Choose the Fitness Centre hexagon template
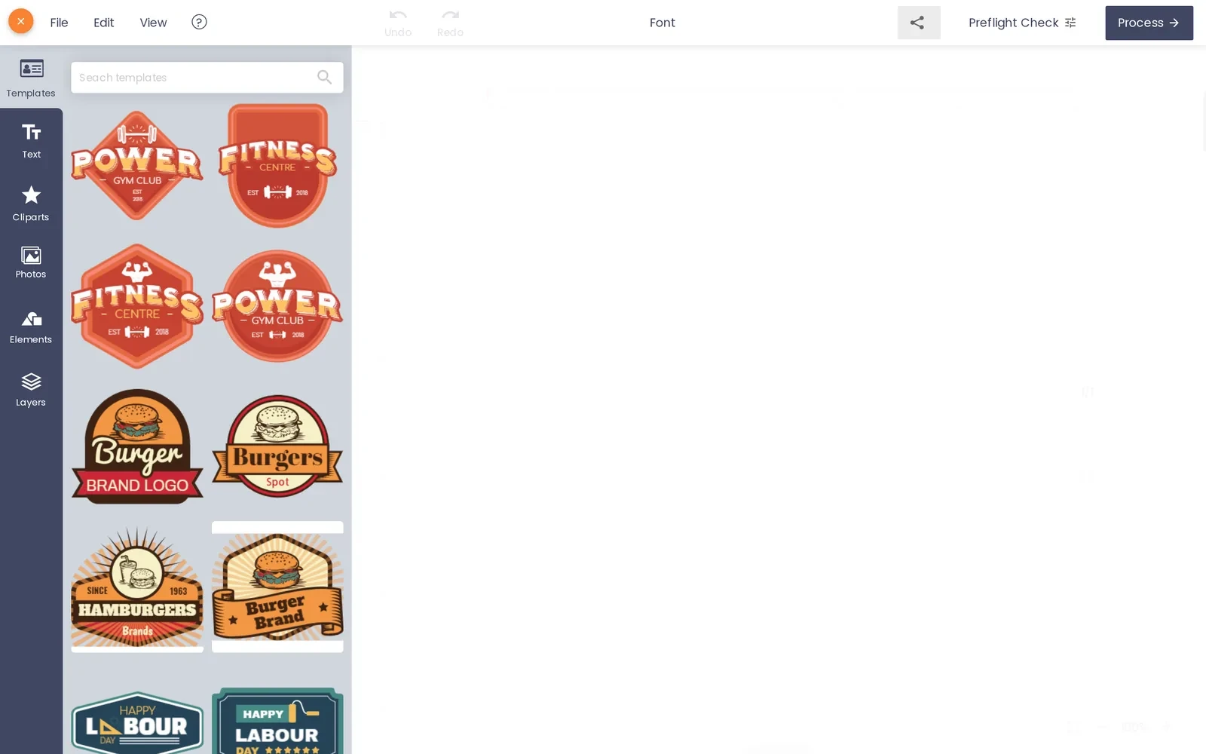This screenshot has height=754, width=1206. pyautogui.click(x=137, y=306)
